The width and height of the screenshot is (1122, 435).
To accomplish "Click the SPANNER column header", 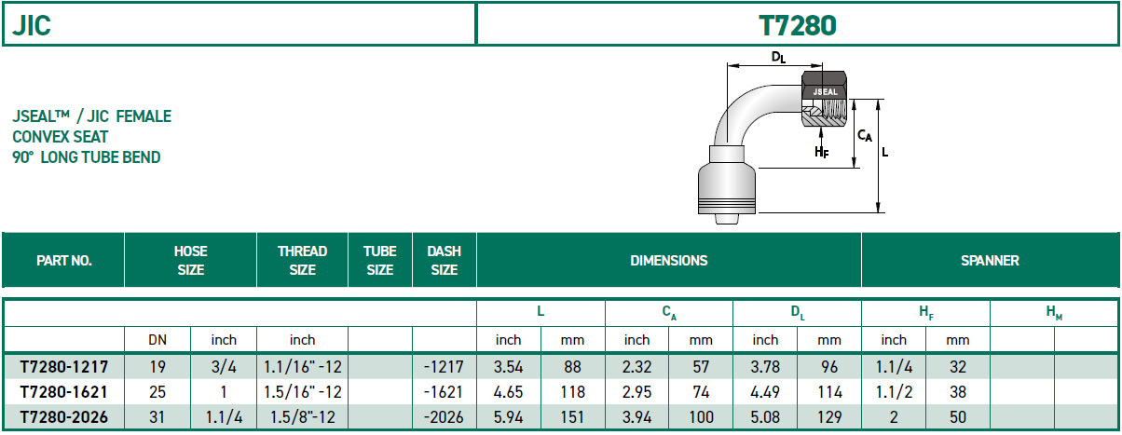I will click(990, 261).
